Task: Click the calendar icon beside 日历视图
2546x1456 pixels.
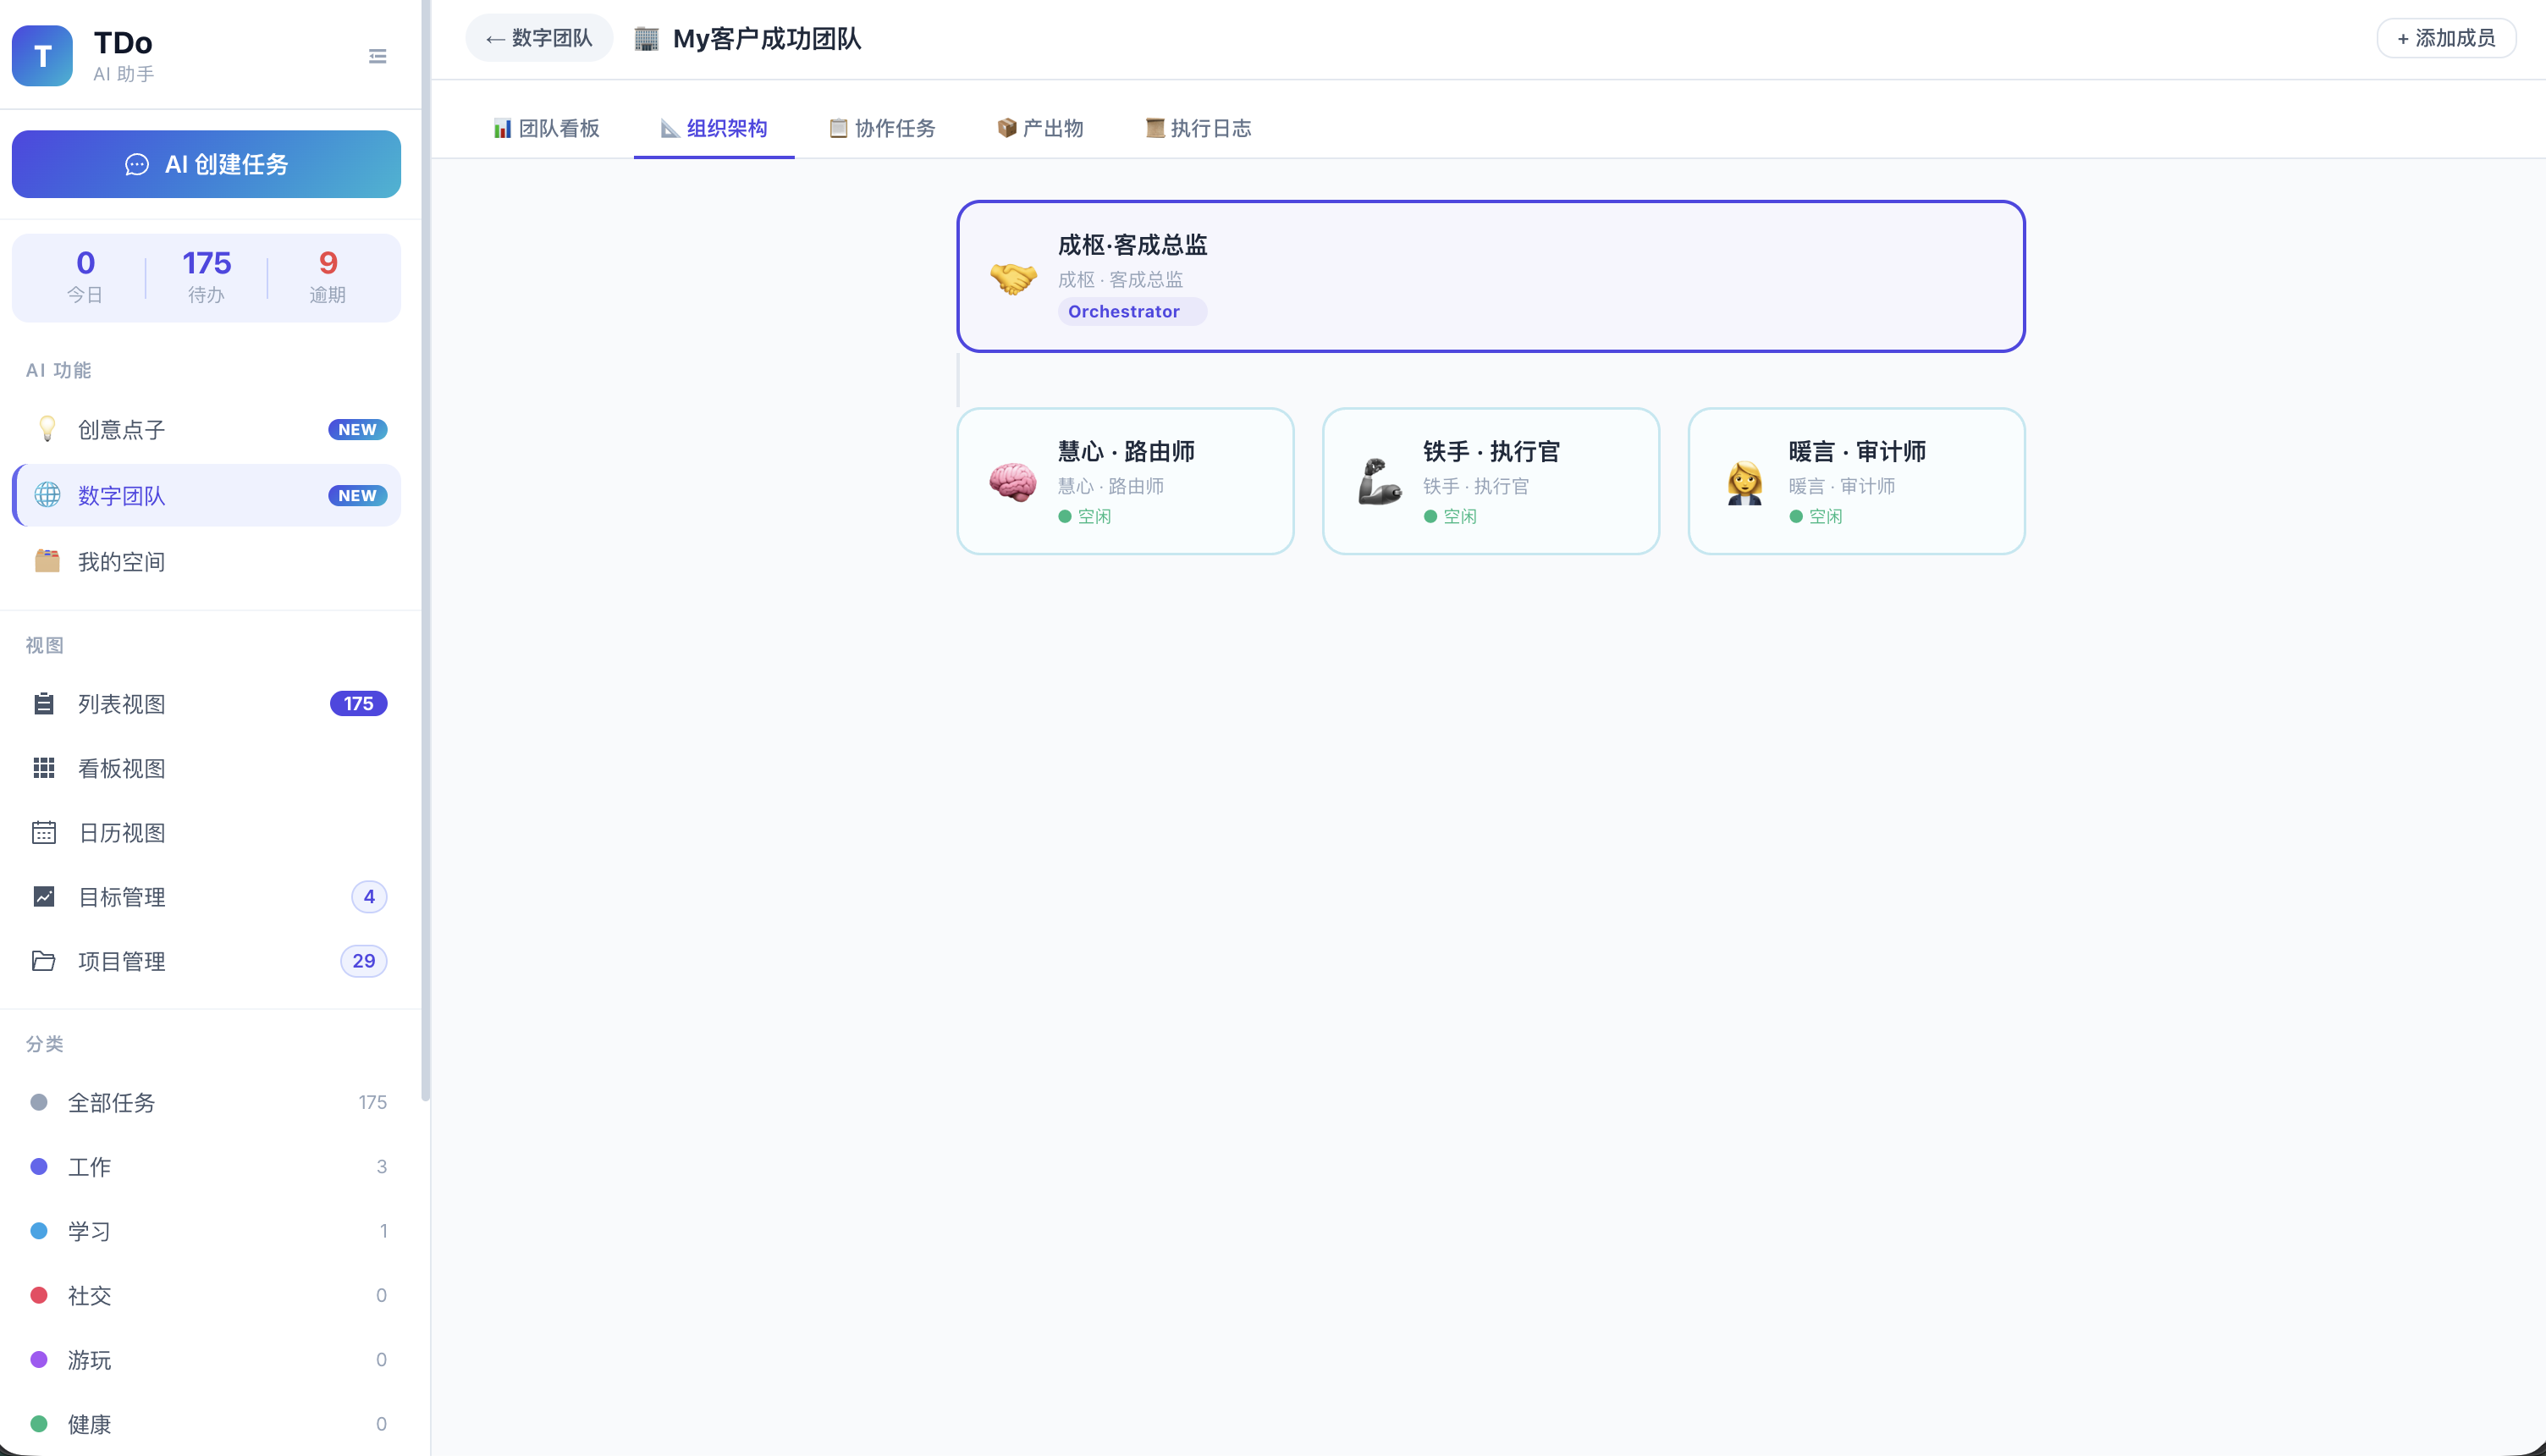Action: point(44,832)
